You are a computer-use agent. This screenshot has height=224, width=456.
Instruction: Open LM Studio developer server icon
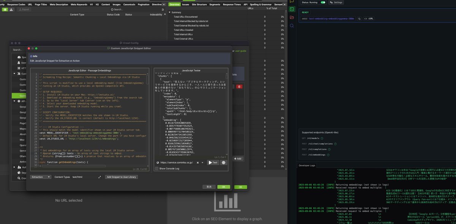(291, 9)
